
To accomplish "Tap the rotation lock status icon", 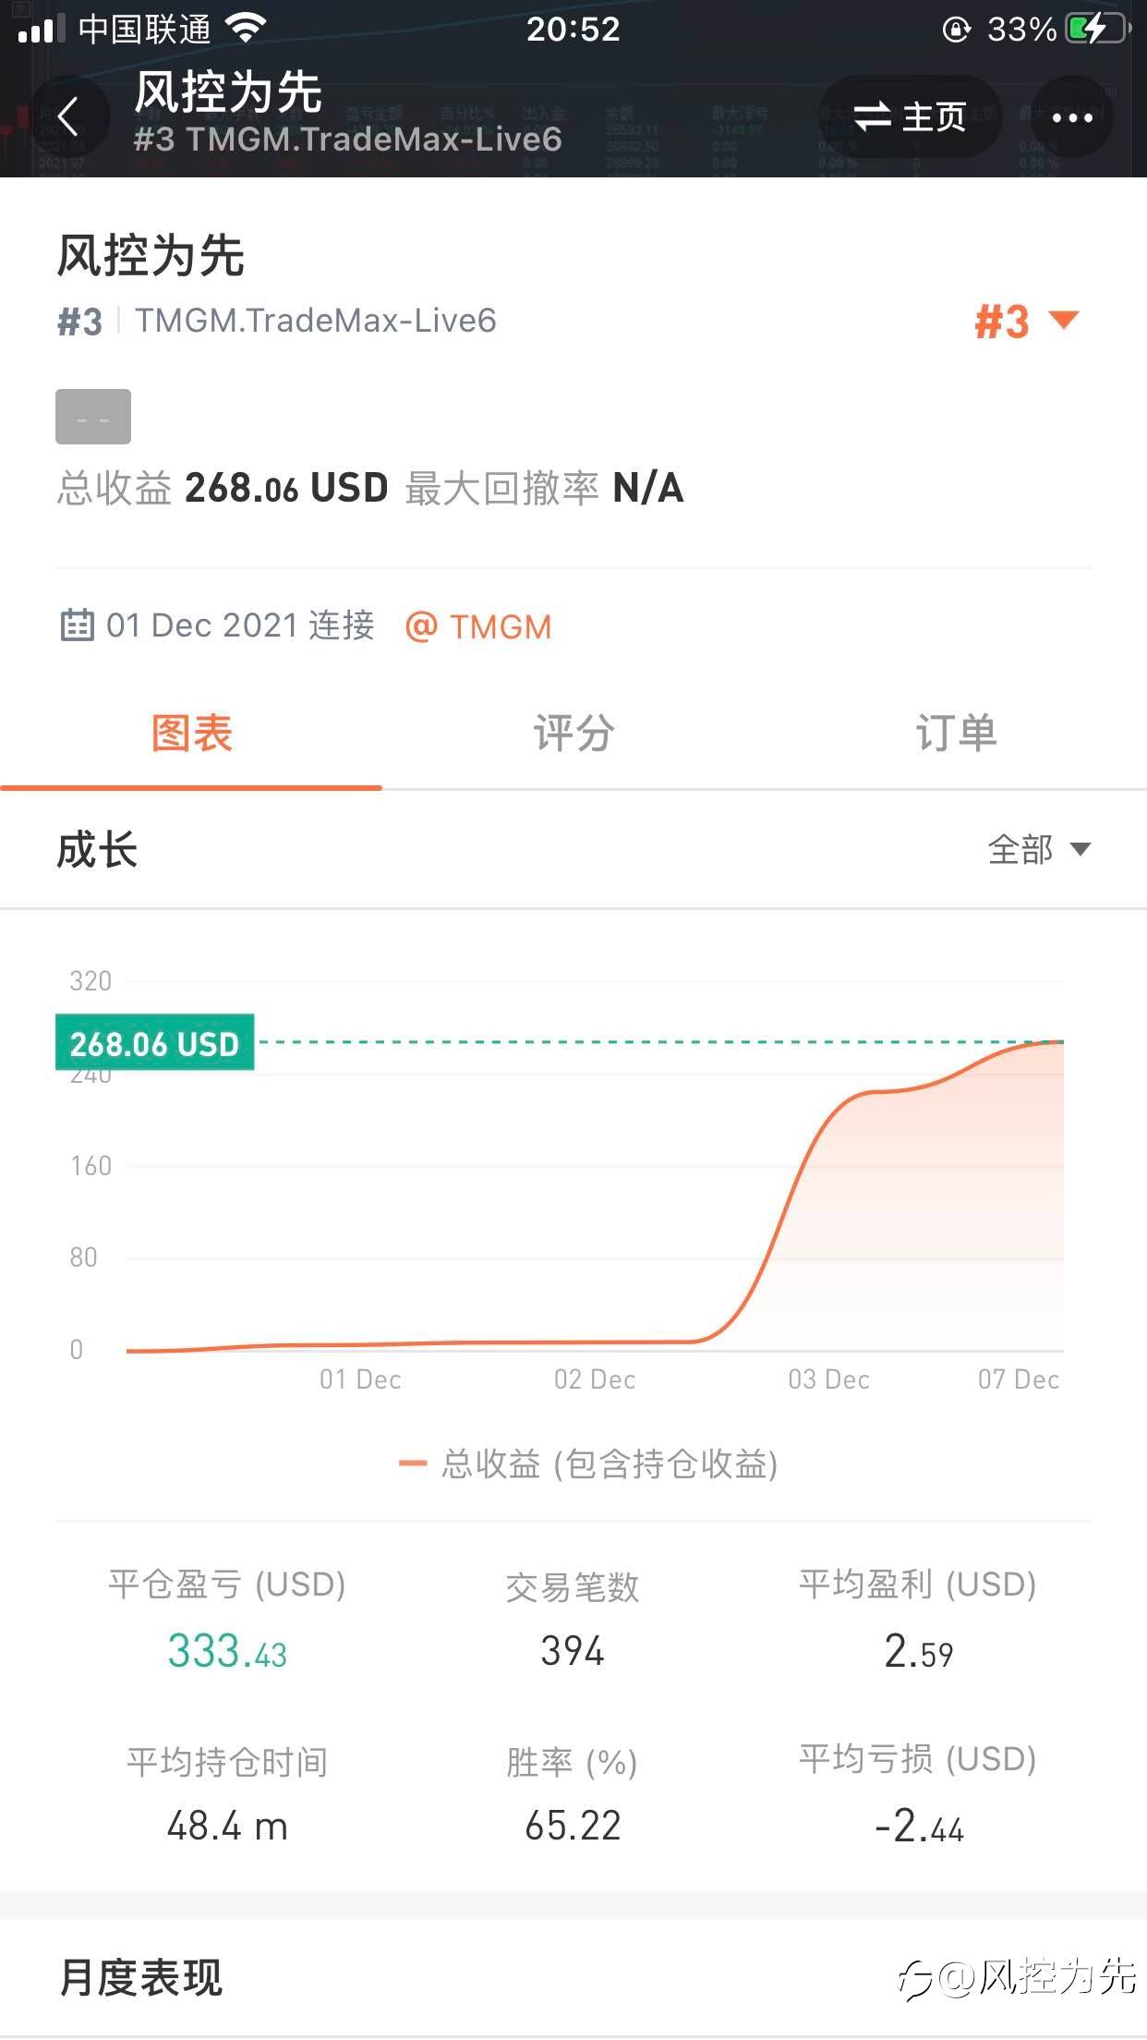I will [956, 30].
